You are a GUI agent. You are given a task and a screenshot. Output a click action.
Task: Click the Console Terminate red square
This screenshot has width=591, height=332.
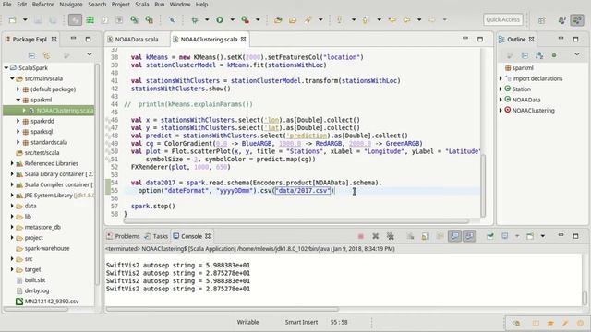[x=361, y=236]
